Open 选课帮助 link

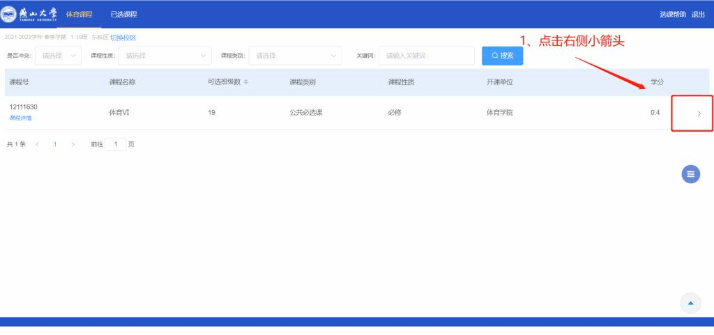[x=673, y=15]
